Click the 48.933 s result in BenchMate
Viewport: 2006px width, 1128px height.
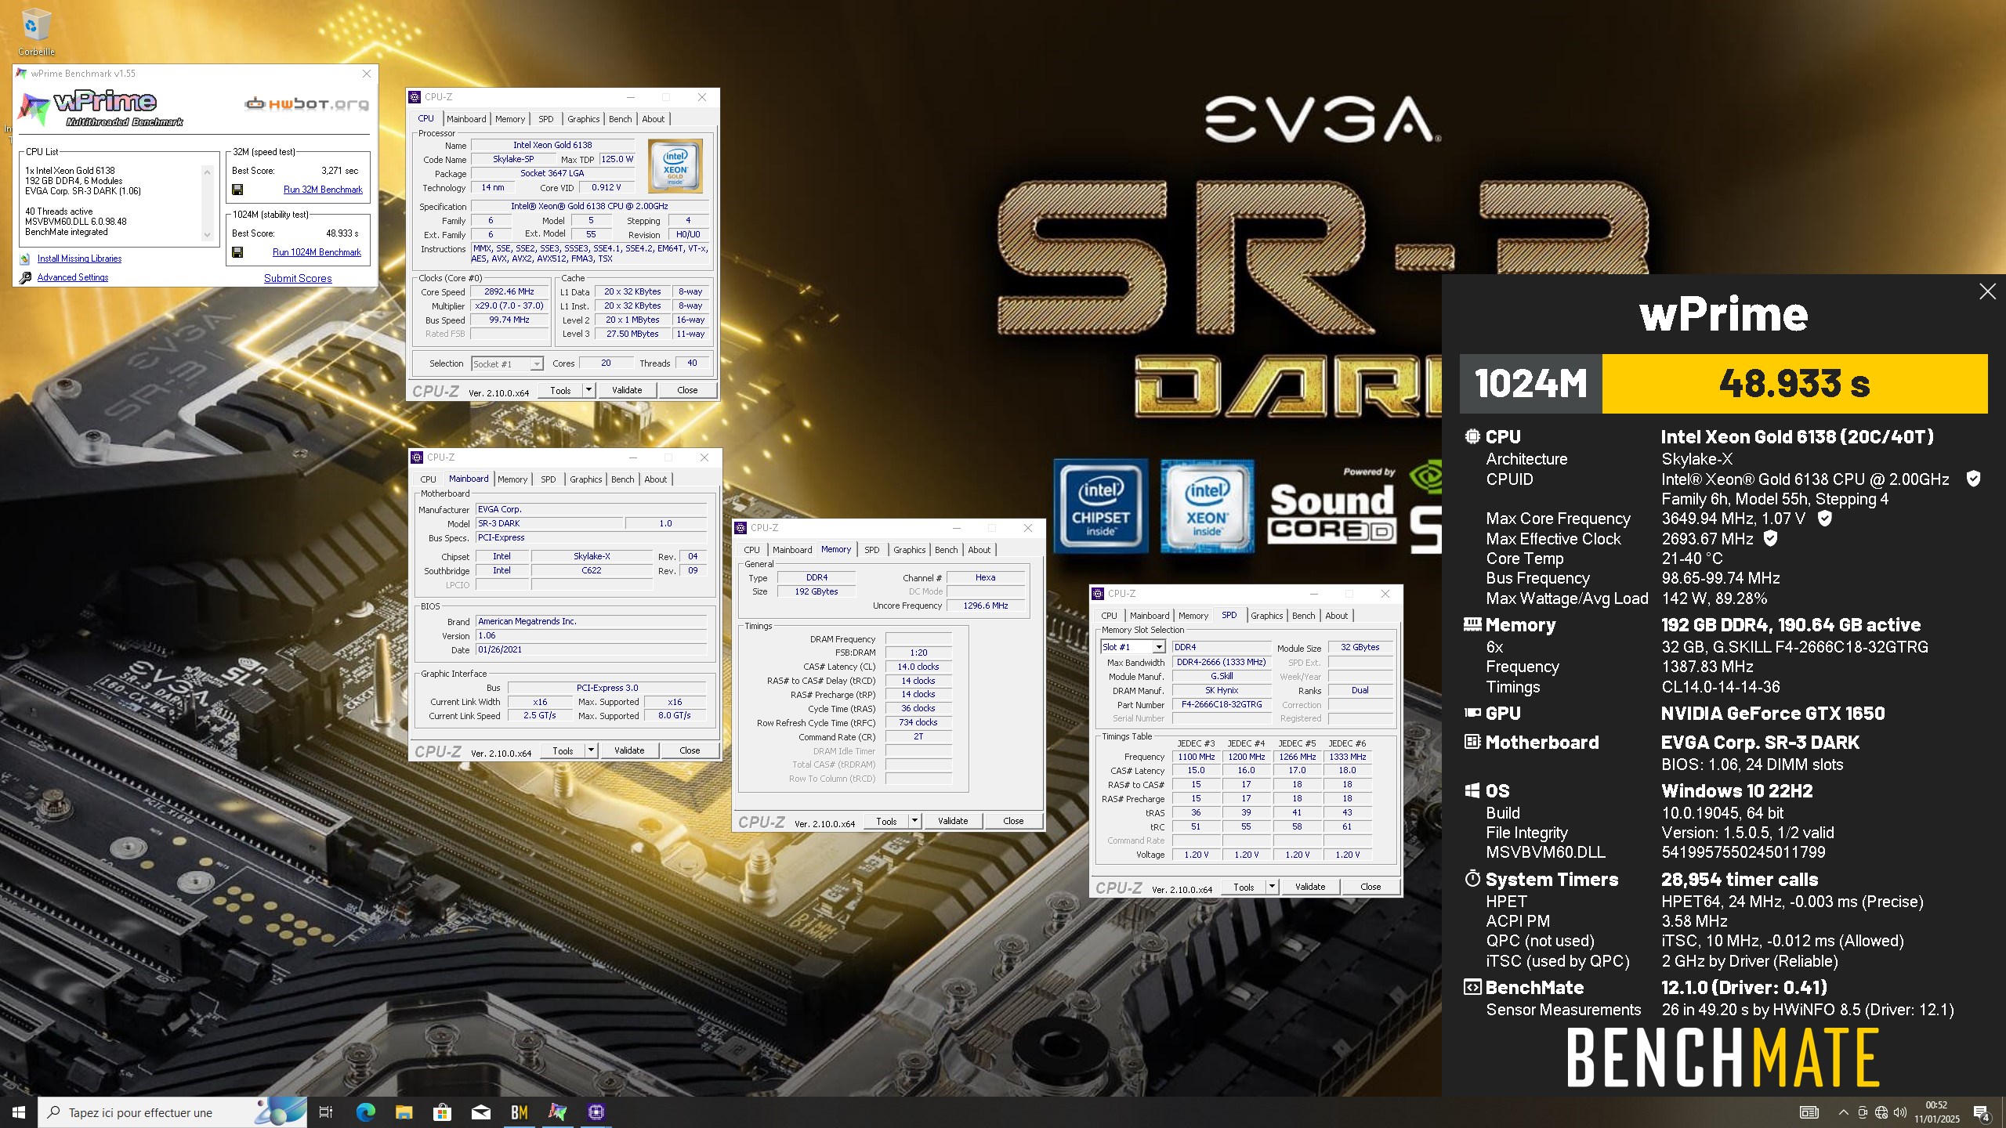(x=1794, y=384)
